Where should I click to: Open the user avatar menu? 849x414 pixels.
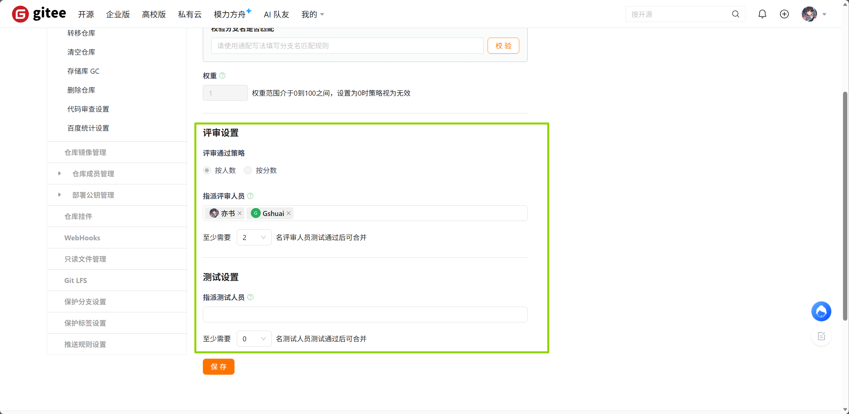(x=809, y=14)
